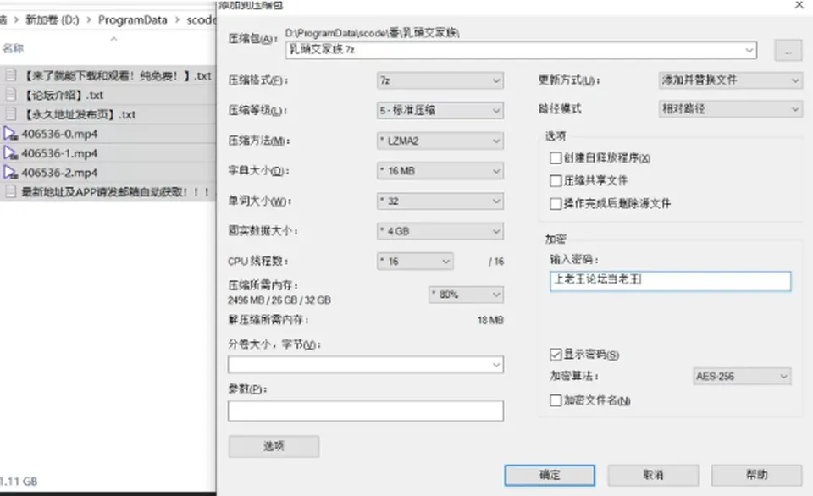The image size is (813, 496).
Task: Uncheck the 显示密码 checkbox
Action: click(x=556, y=354)
